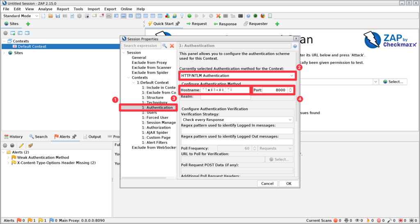The width and height of the screenshot is (420, 224).
Task: Switch to the History tab
Action: (14, 137)
